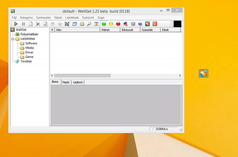
Task: Sort by the Méret column header
Action: [x=110, y=30]
